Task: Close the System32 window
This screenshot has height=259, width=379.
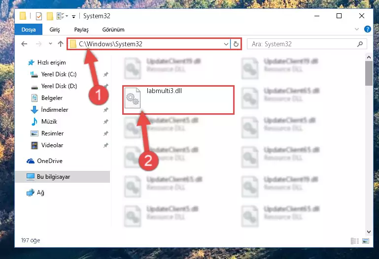Action: tap(362, 16)
